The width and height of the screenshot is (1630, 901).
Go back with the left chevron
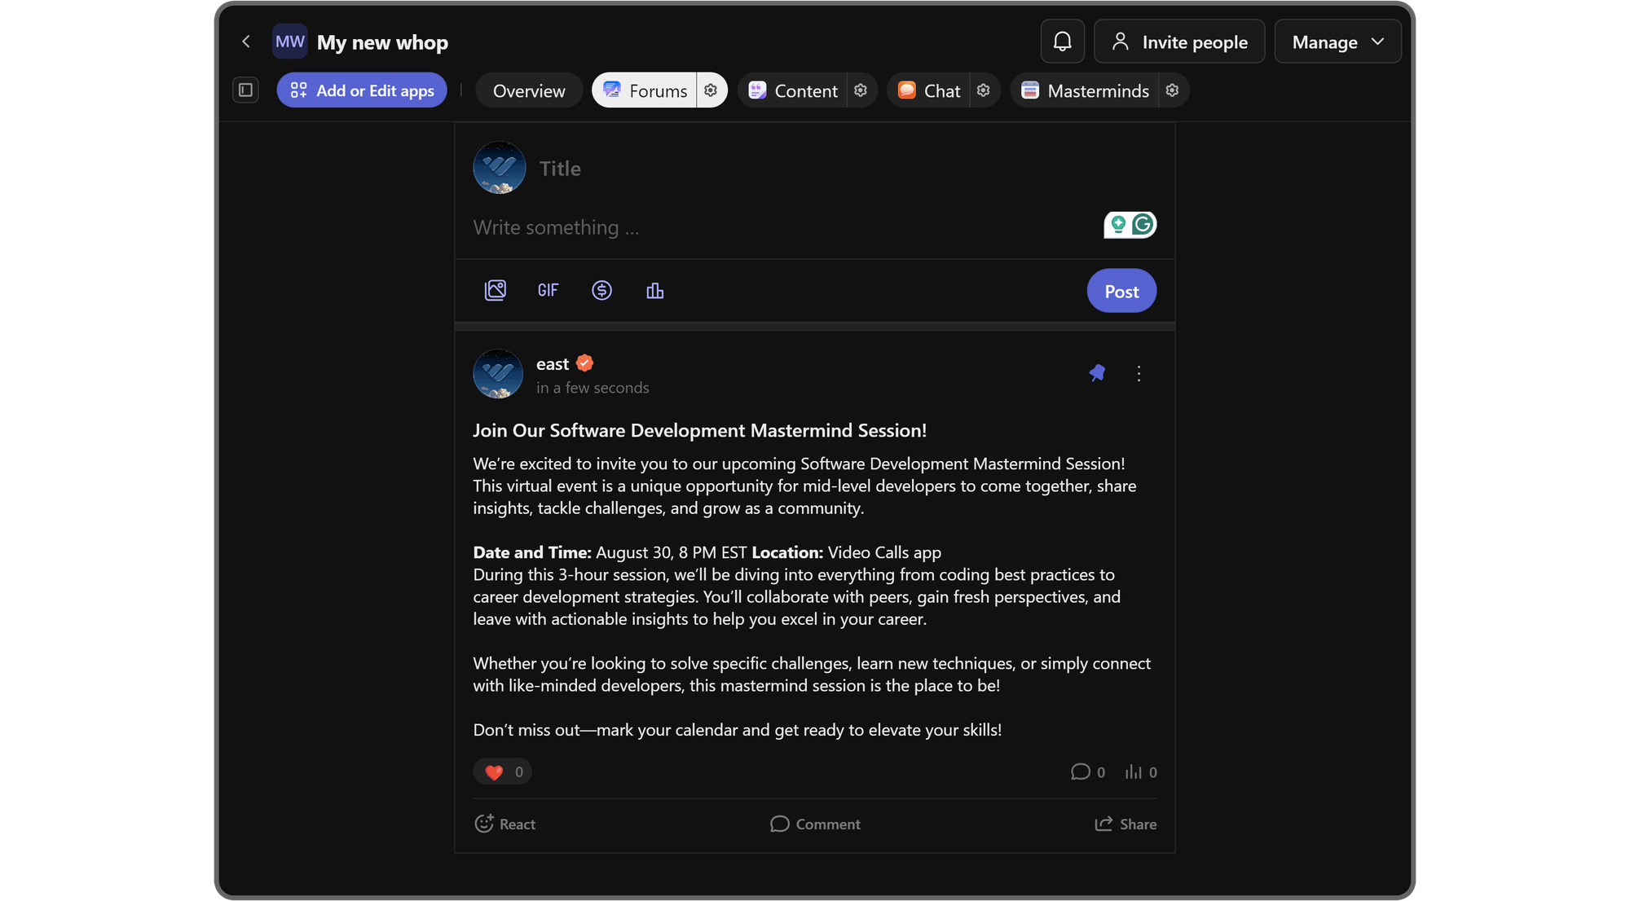point(246,42)
